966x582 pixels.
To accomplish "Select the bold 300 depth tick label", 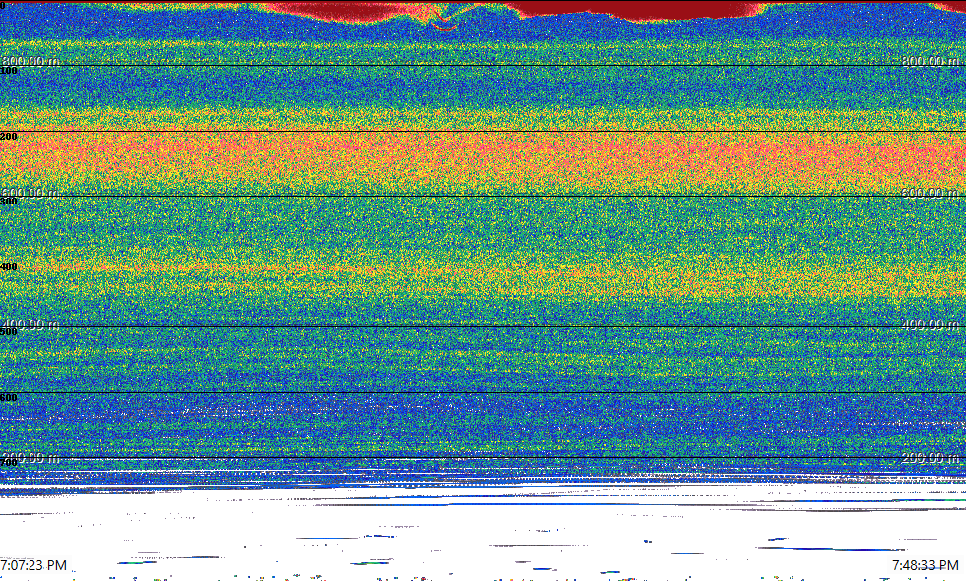I will (x=9, y=202).
